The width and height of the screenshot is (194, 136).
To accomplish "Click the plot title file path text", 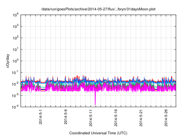I will coord(98,10).
